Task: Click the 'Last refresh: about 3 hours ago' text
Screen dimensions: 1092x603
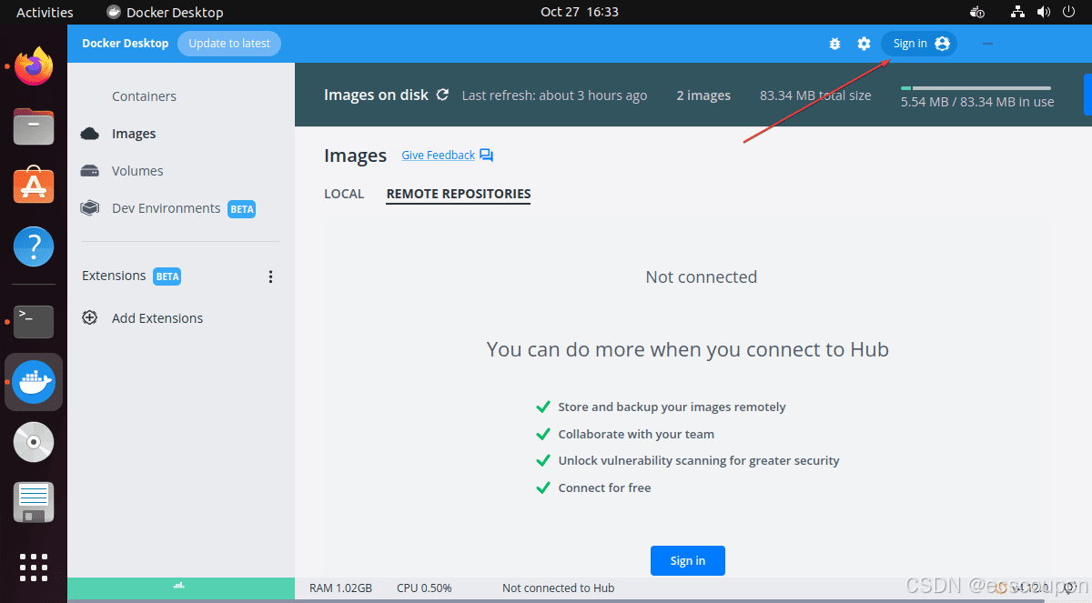Action: (x=554, y=95)
